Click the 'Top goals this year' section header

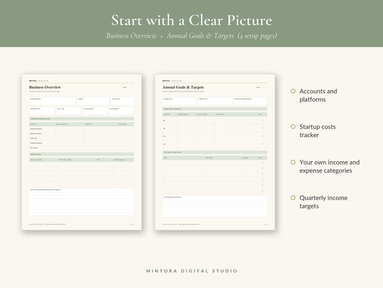(215, 152)
